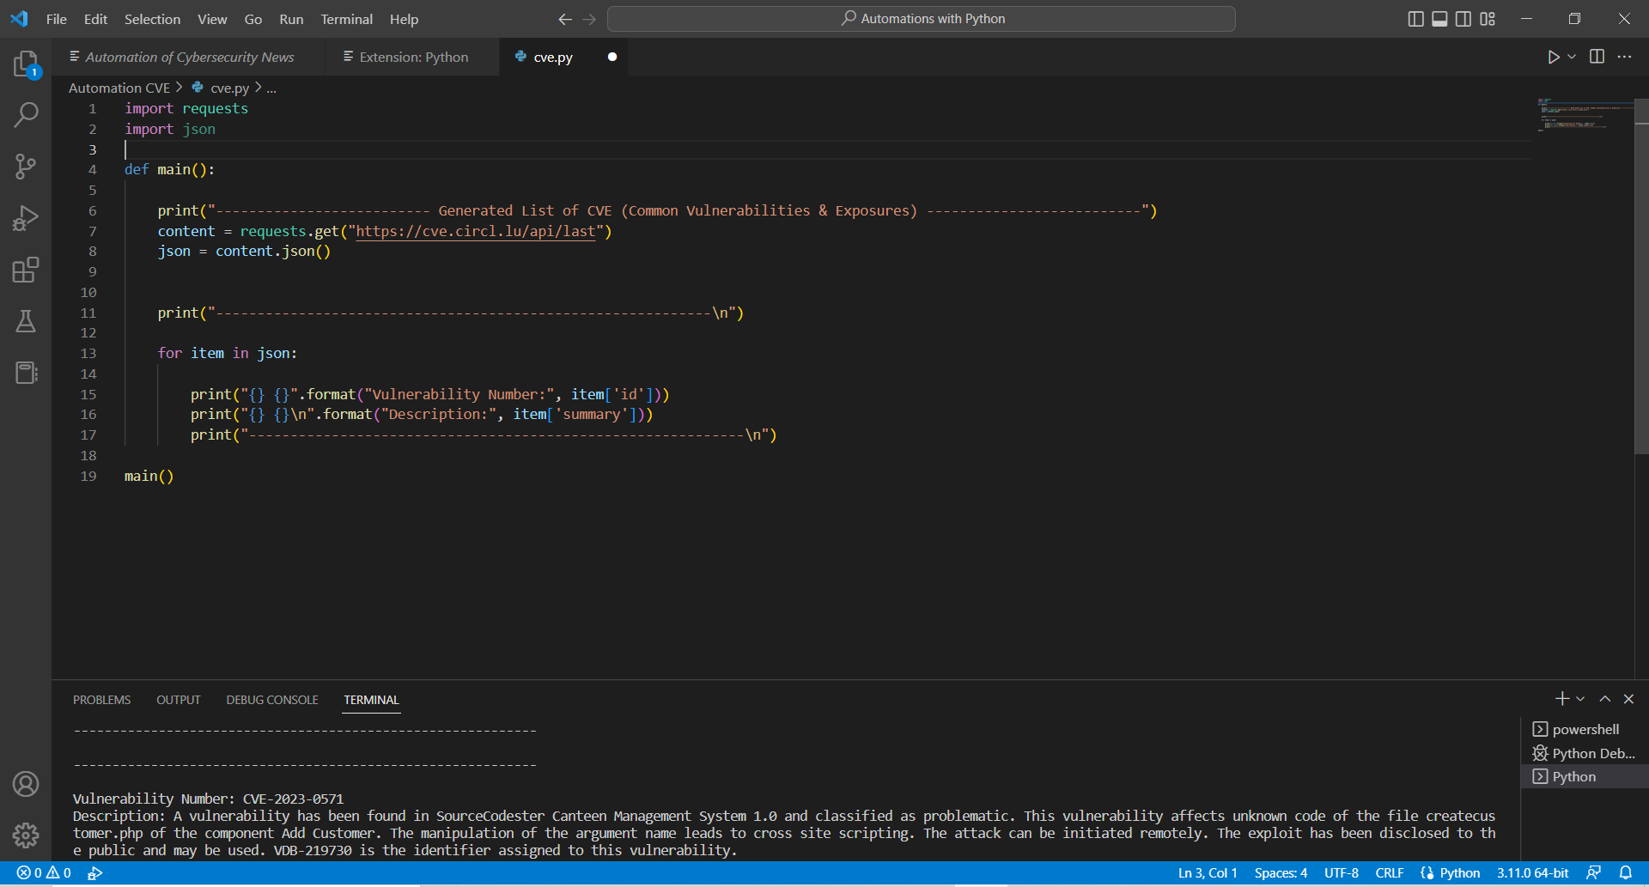Open the Help menu
This screenshot has height=887, width=1649.
pos(404,19)
